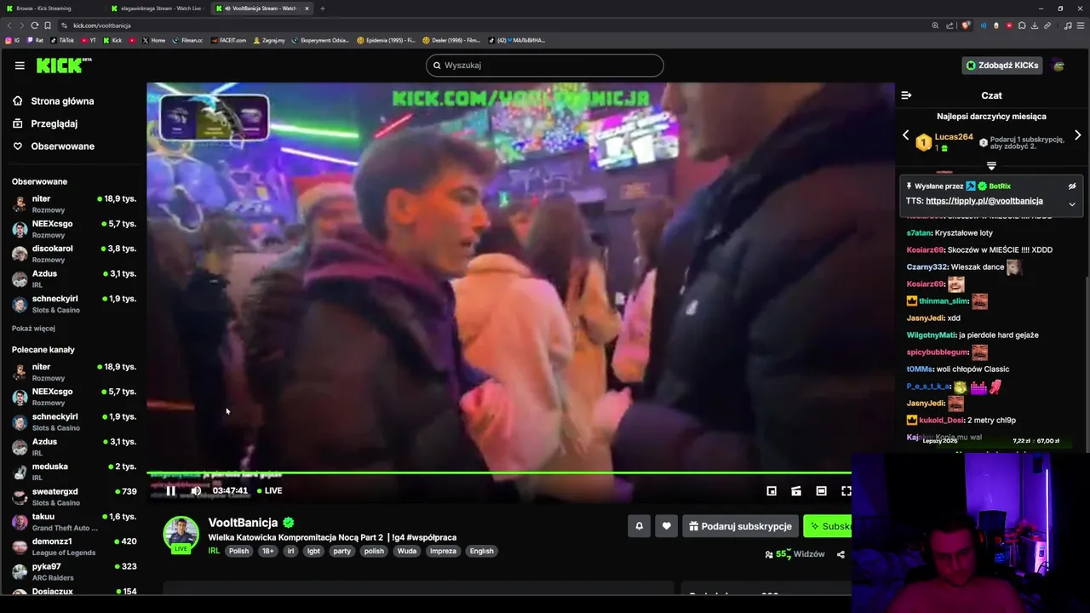Cast the stream to a device
1090x613 pixels.
796,490
